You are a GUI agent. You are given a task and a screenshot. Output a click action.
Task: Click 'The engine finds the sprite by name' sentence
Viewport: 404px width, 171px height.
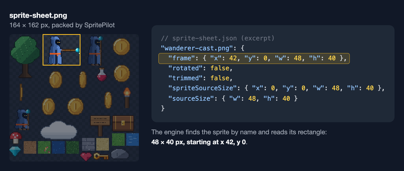point(239,132)
